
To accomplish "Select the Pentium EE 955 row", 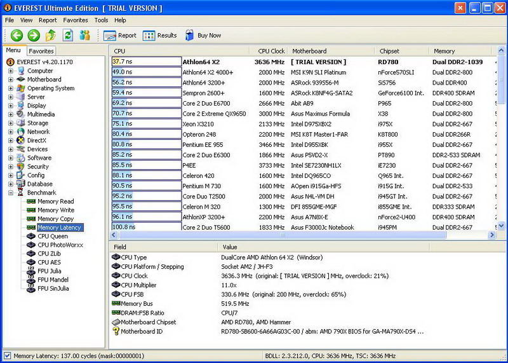I will tap(303, 145).
